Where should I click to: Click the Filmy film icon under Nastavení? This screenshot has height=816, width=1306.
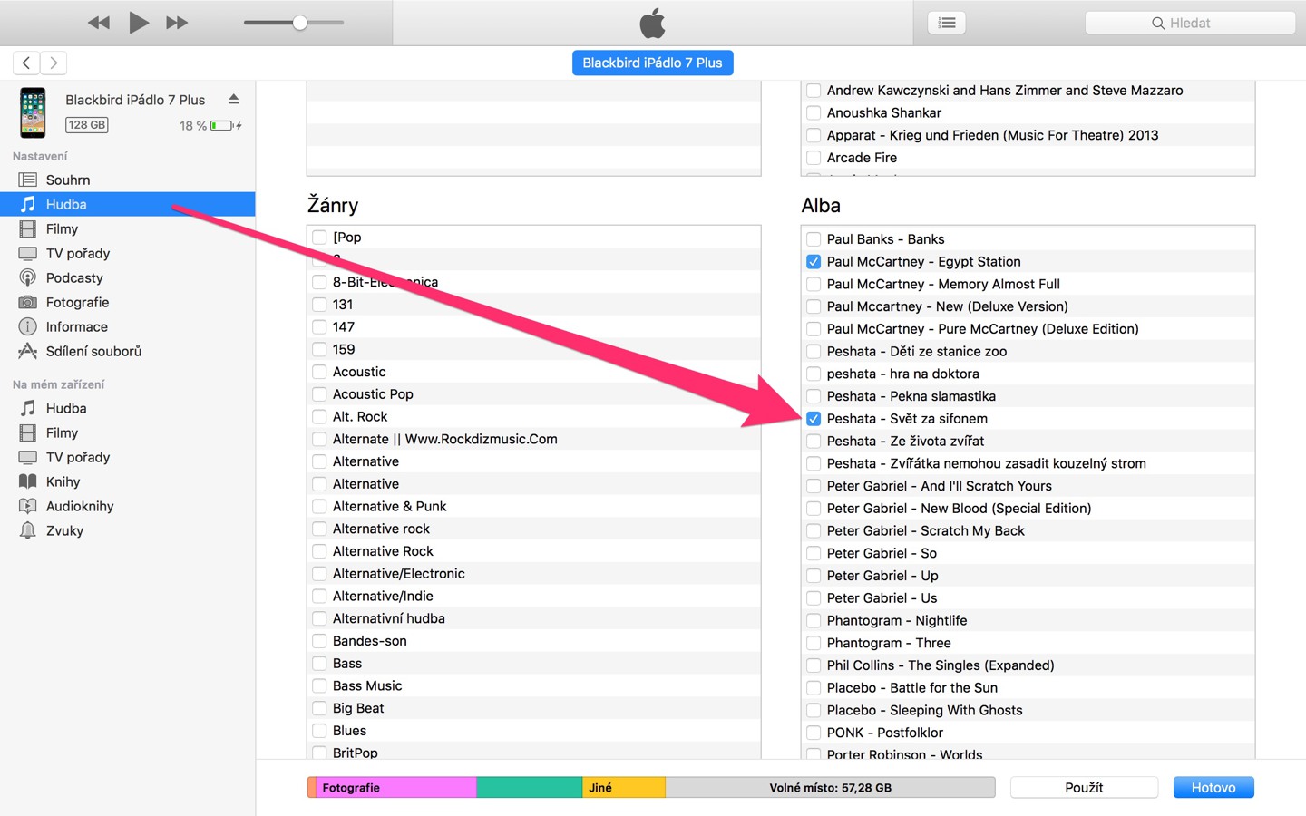coord(28,228)
